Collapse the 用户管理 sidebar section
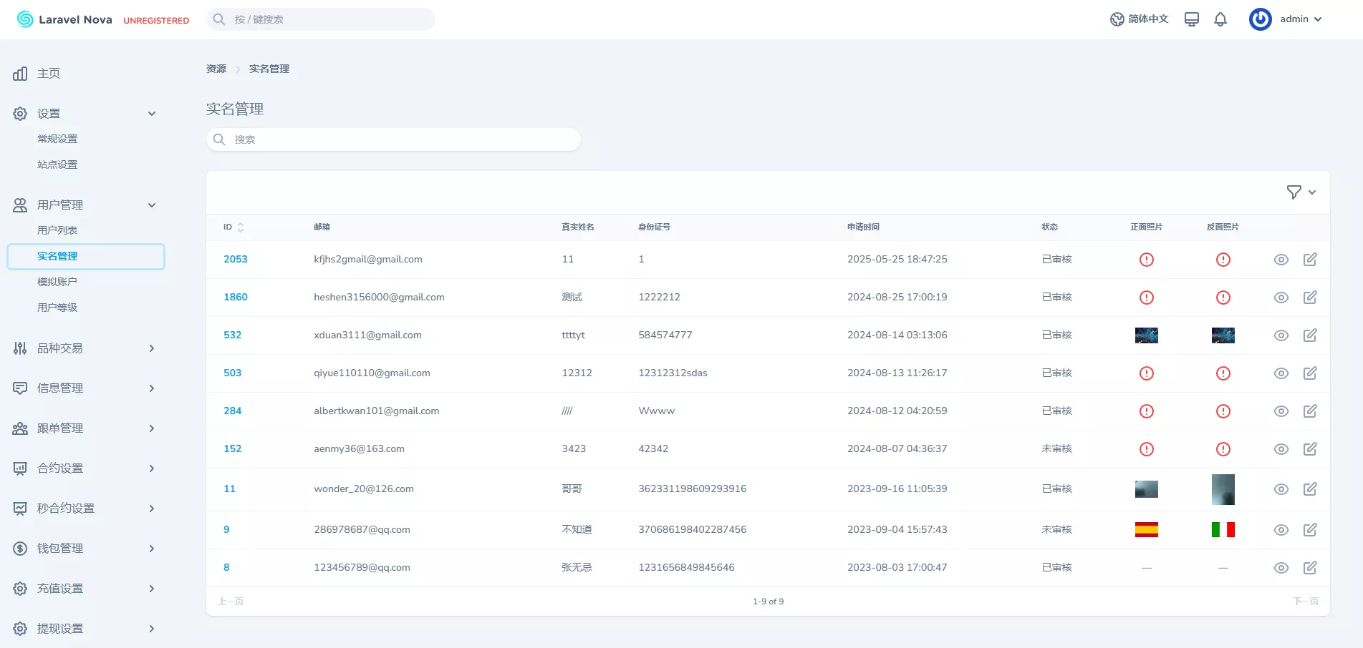The height and width of the screenshot is (648, 1363). [x=151, y=205]
